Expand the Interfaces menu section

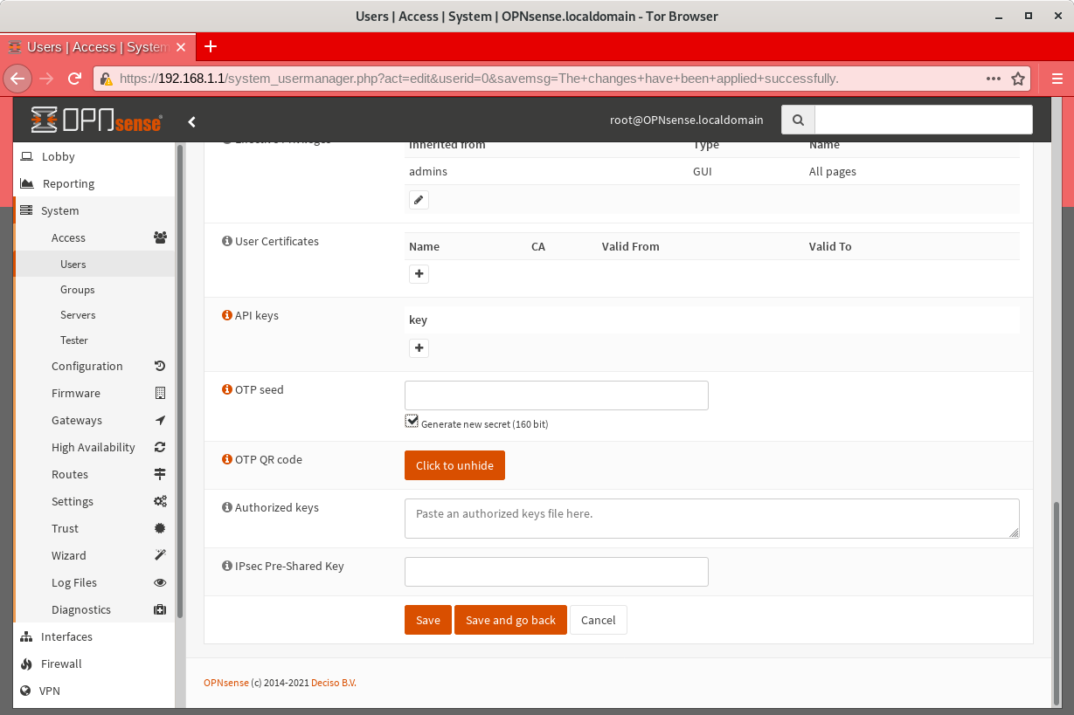(66, 636)
